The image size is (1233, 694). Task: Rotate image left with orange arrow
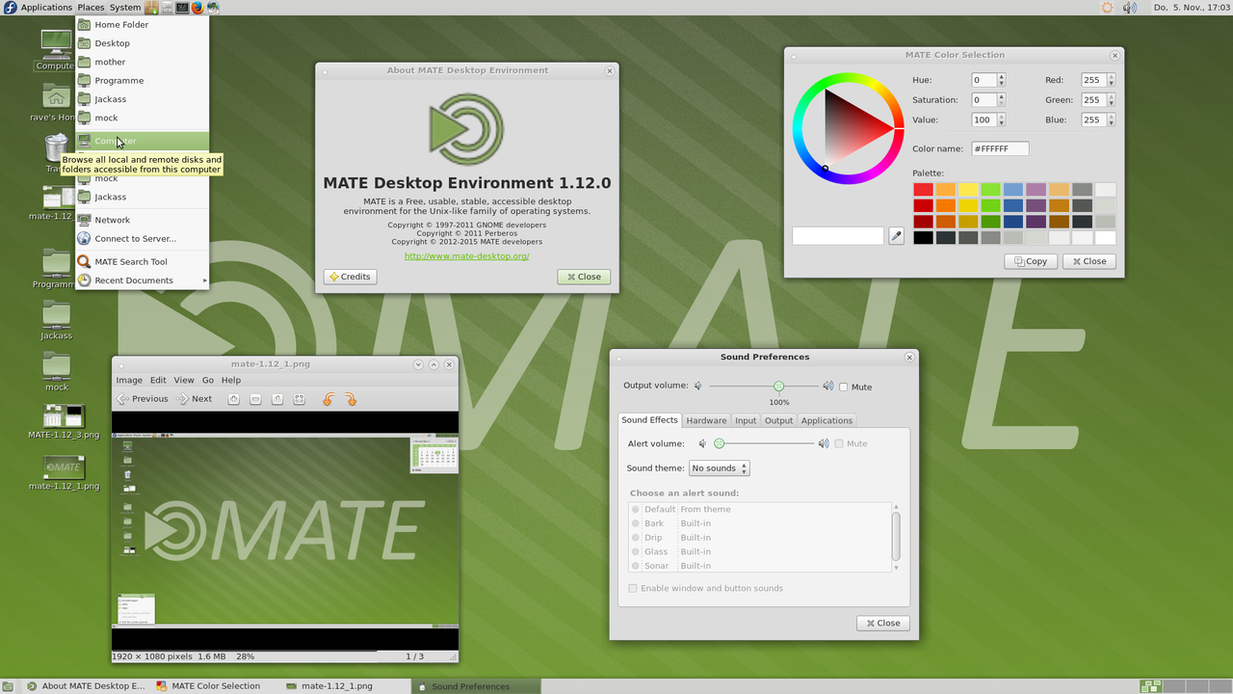[328, 399]
